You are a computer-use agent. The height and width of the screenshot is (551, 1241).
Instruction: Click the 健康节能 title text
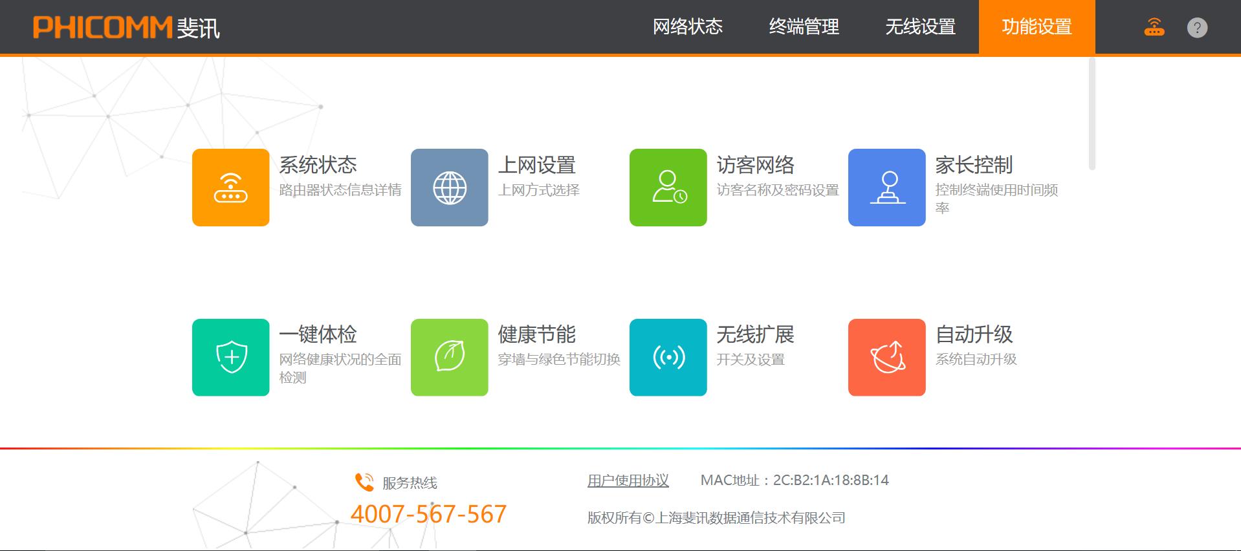(x=536, y=334)
